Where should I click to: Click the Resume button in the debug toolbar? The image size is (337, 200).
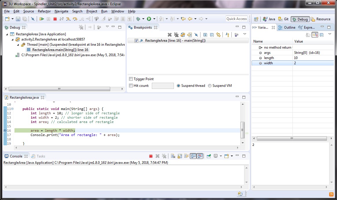click(42, 19)
